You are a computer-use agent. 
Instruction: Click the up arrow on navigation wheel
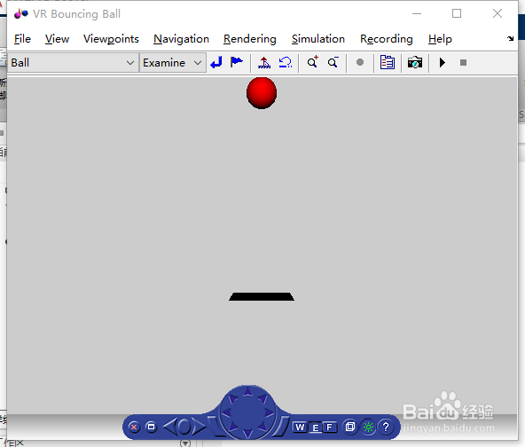pos(247,392)
